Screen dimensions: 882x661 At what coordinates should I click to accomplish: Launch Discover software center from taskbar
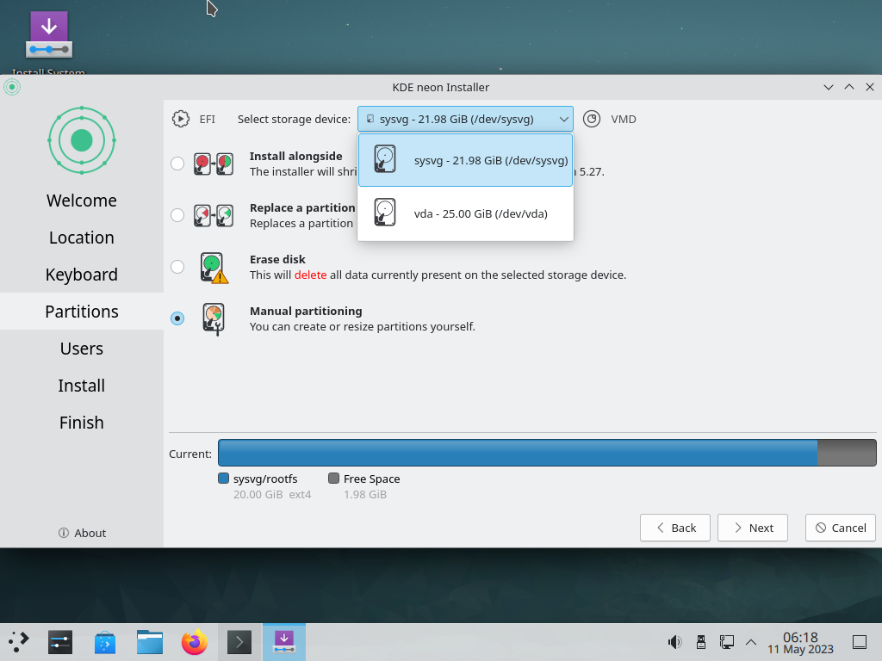coord(105,642)
